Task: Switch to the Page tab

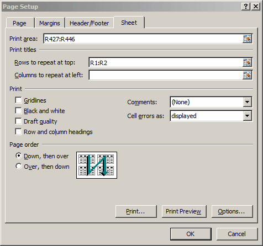Action: 19,23
